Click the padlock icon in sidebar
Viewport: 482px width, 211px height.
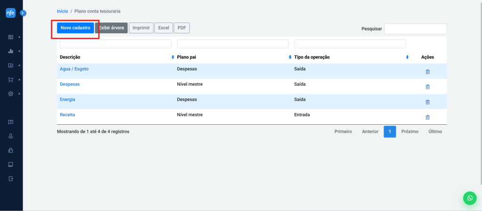(10, 151)
